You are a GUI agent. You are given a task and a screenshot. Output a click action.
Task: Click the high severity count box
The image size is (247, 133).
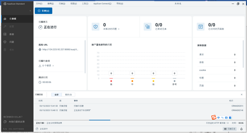click(111, 73)
